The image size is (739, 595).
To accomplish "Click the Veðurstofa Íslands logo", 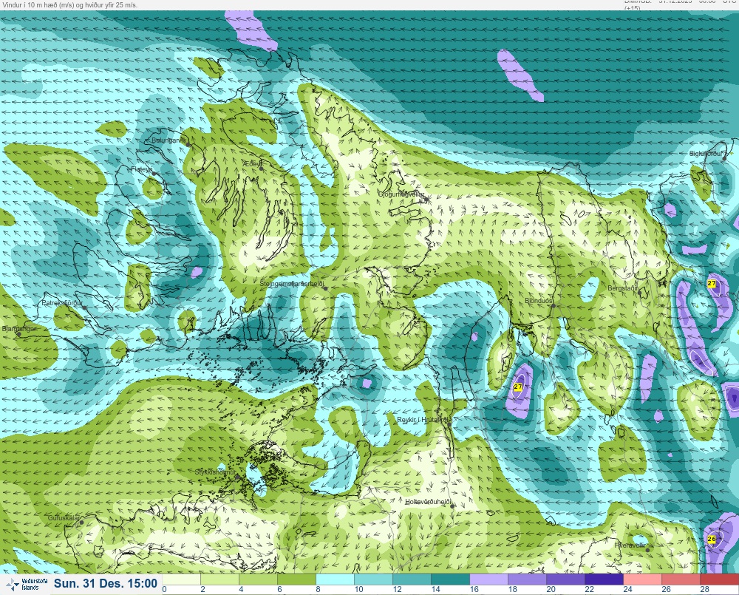I will 27,584.
